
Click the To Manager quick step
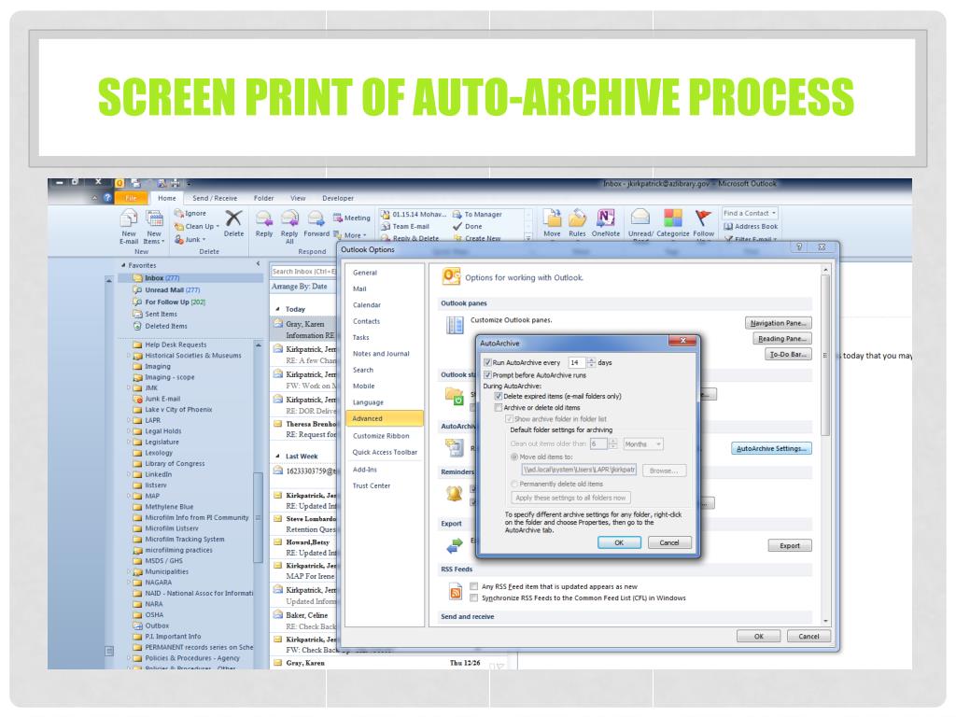tap(477, 214)
